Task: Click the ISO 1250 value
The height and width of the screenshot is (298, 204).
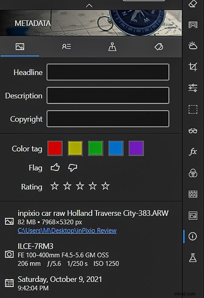Action: click(x=106, y=264)
